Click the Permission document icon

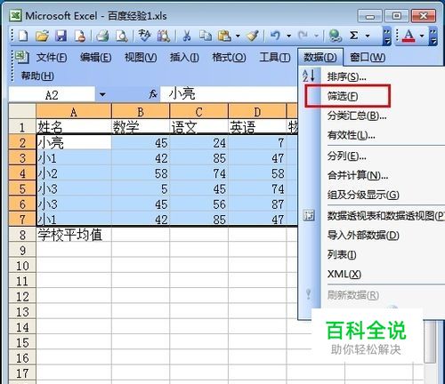(x=80, y=36)
